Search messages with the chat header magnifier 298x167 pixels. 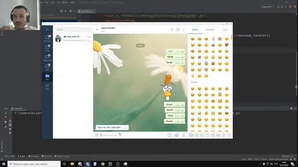click(x=172, y=30)
